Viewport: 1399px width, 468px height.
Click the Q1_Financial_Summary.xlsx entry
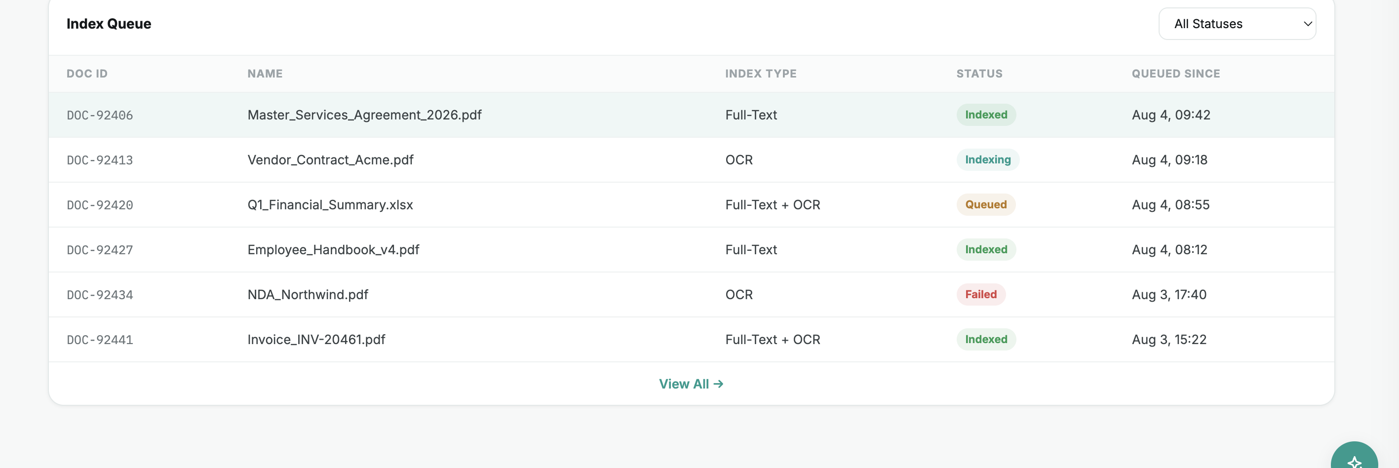point(330,205)
